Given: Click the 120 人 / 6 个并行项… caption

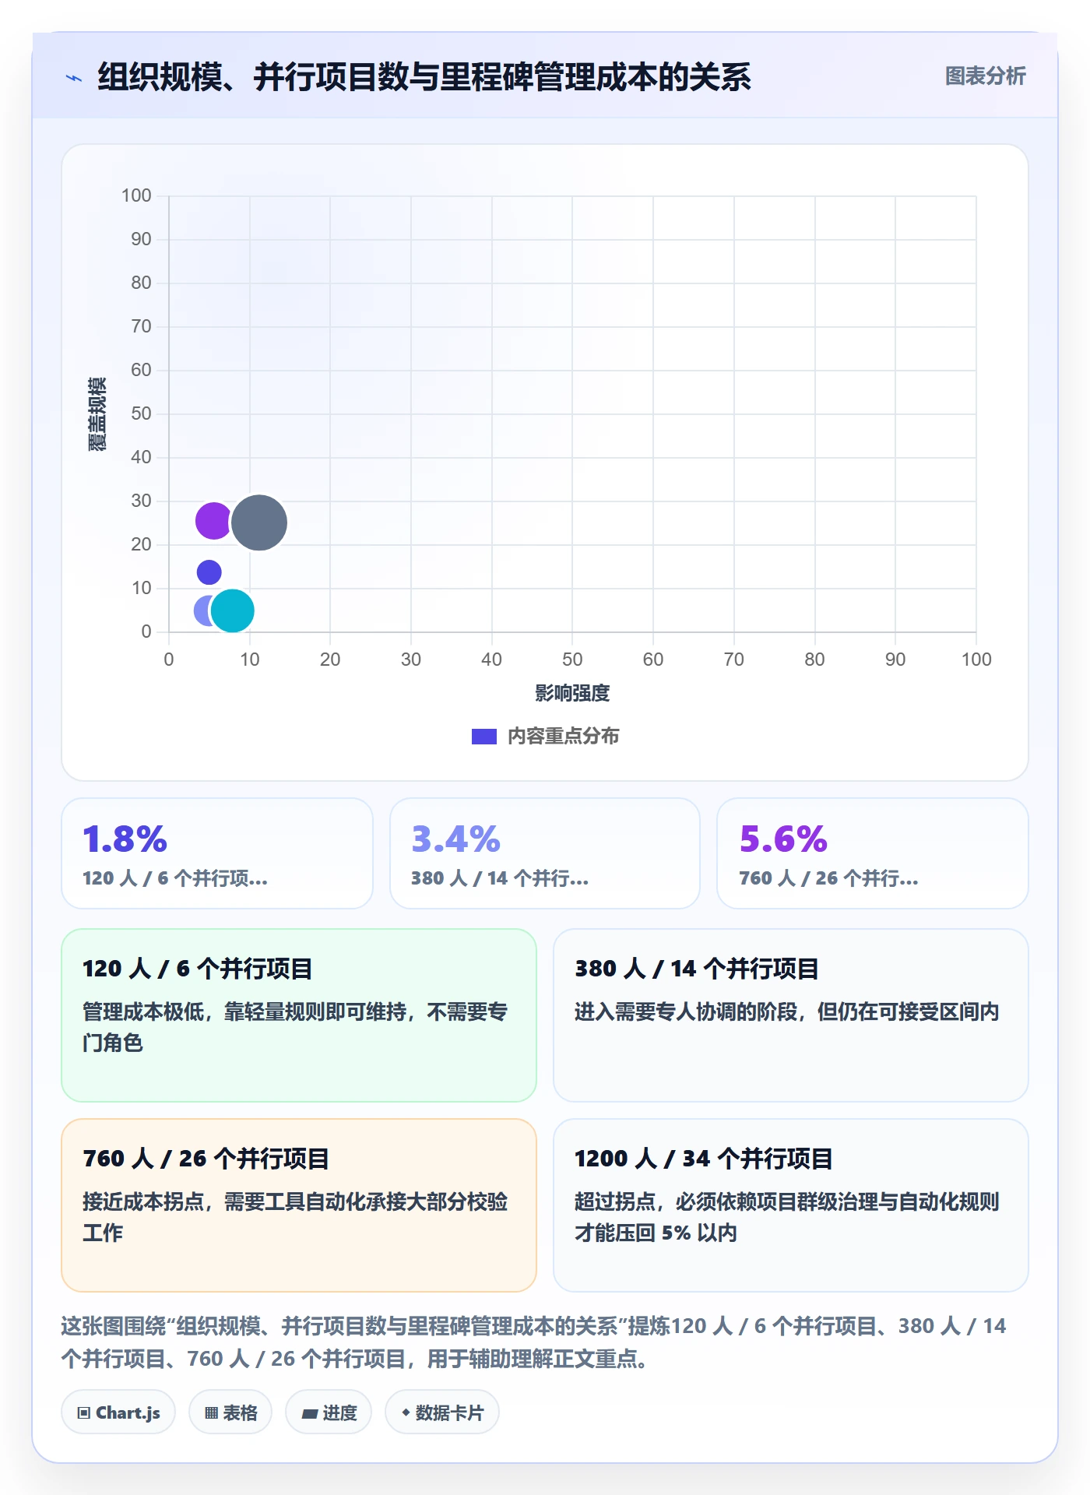Looking at the screenshot, I should coord(175,878).
